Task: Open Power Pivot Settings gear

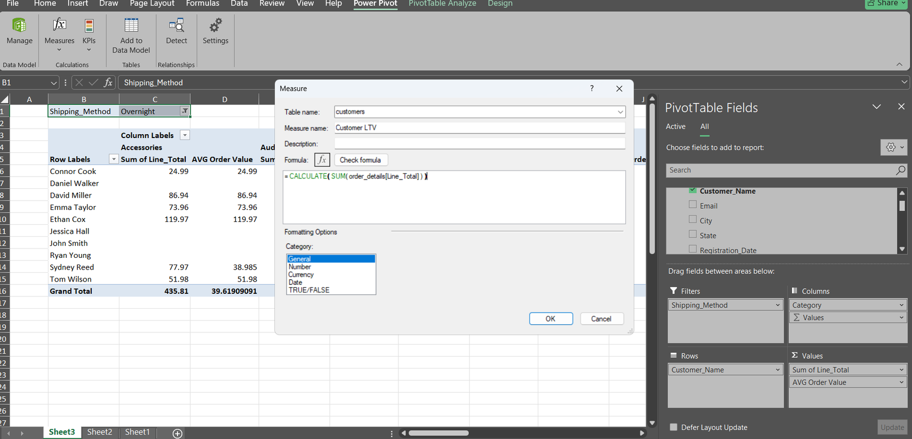Action: (x=215, y=26)
